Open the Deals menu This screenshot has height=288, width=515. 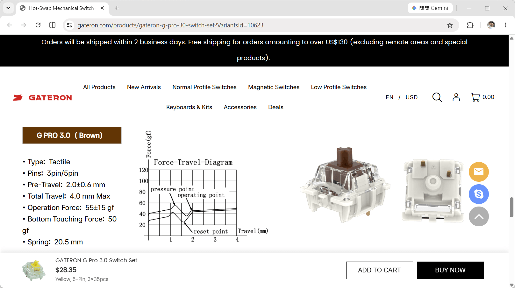point(276,107)
